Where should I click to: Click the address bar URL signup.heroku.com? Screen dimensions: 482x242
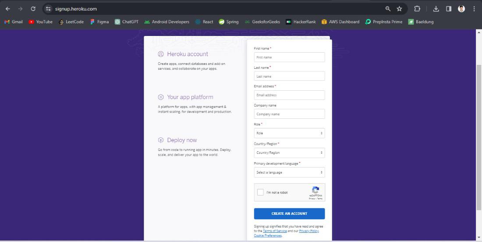point(76,9)
